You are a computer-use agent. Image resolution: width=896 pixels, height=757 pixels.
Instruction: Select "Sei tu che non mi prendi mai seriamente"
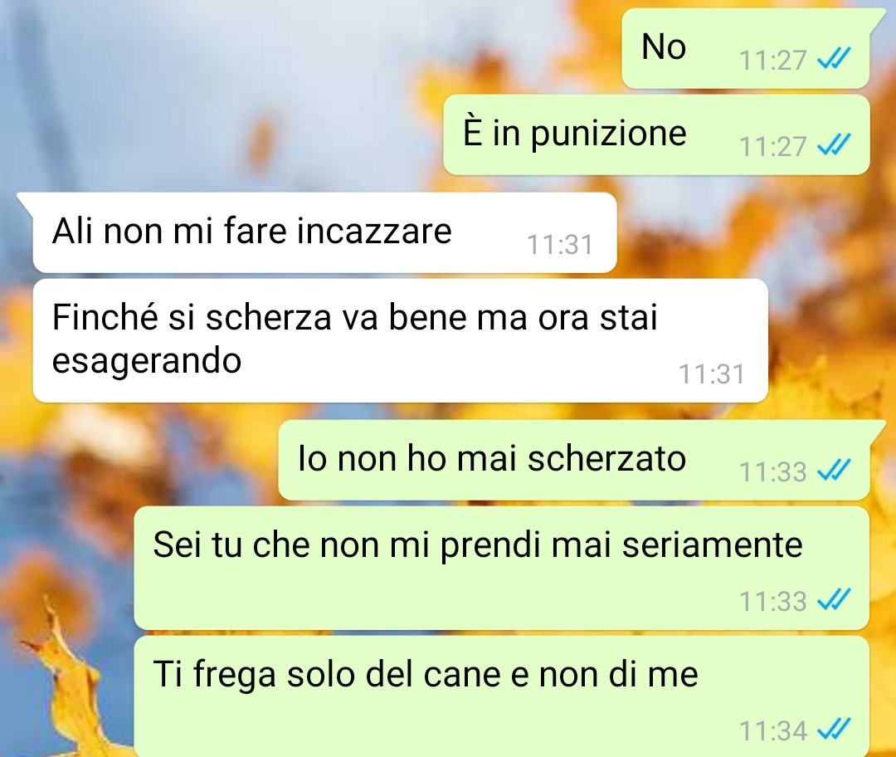click(502, 569)
